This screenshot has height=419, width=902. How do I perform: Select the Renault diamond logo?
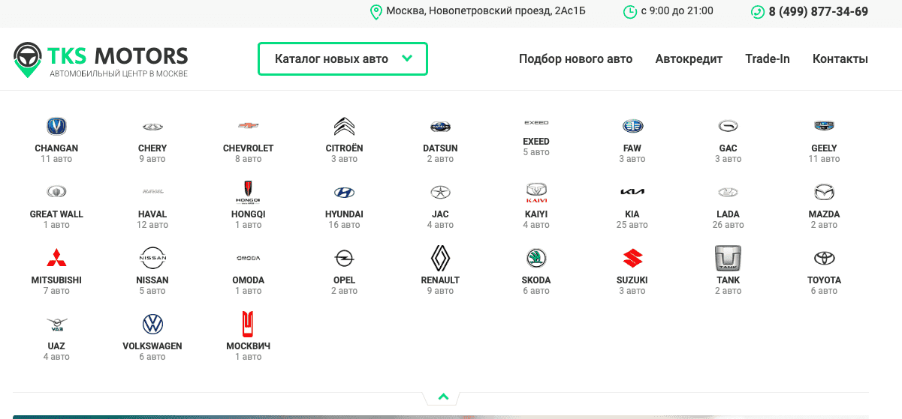pyautogui.click(x=440, y=258)
